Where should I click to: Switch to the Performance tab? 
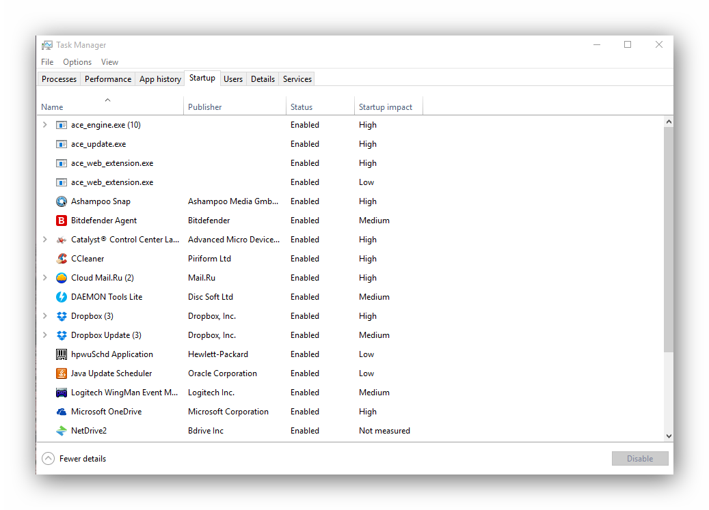coord(108,79)
